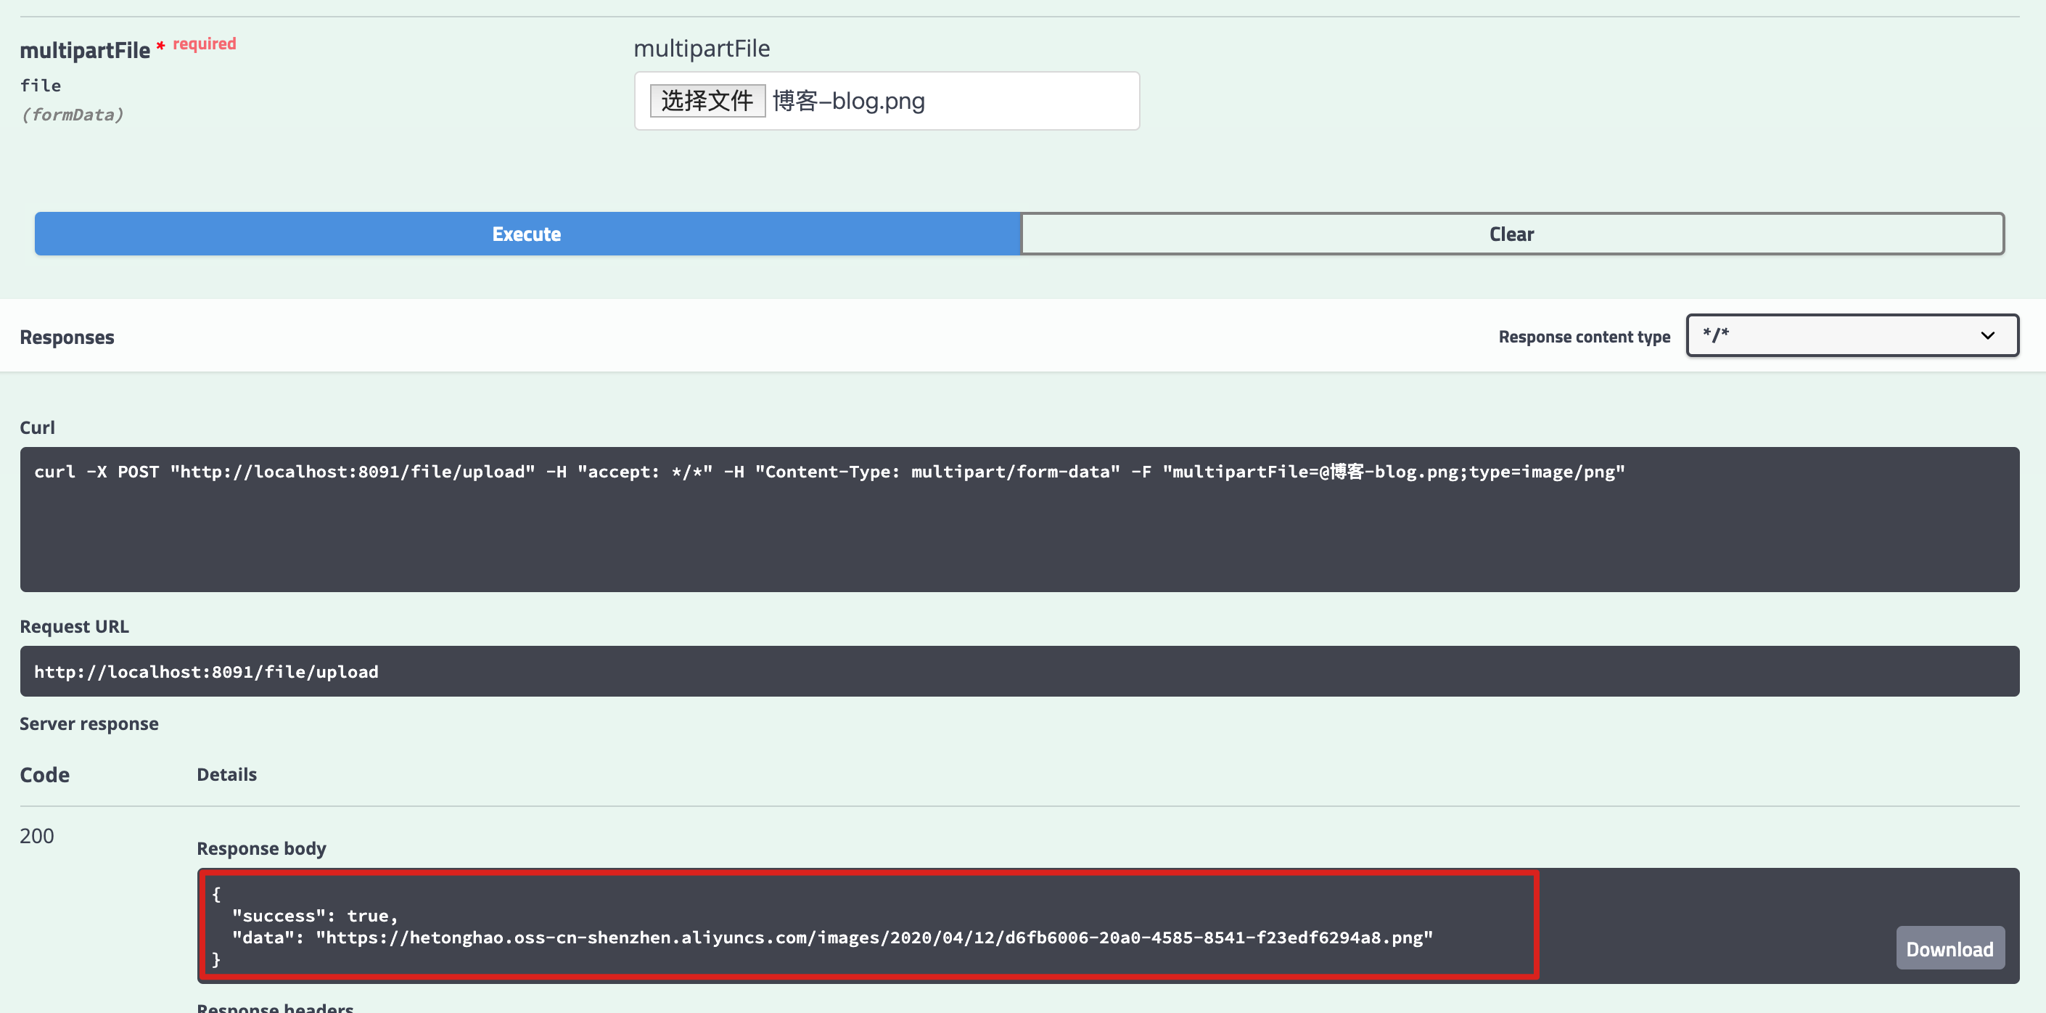Open the Response content type dropdown

tap(1852, 335)
